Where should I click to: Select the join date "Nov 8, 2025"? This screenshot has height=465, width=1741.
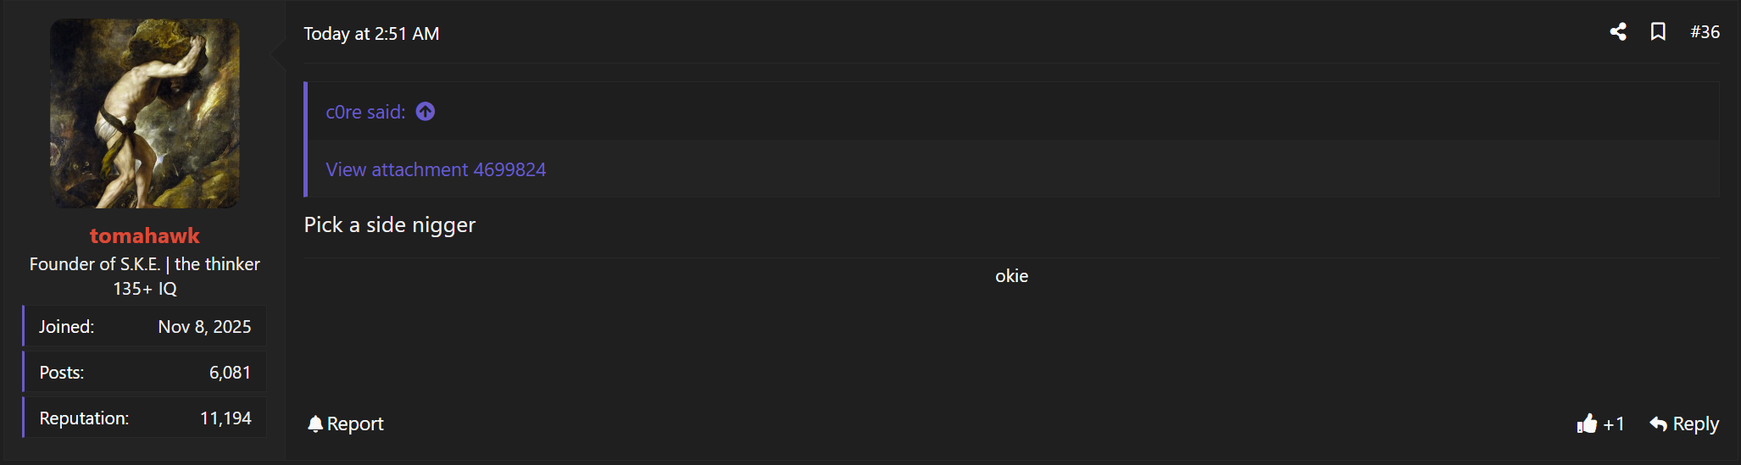pos(204,327)
